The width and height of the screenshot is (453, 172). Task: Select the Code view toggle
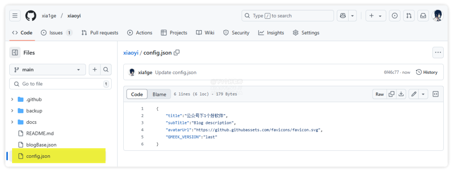click(137, 94)
